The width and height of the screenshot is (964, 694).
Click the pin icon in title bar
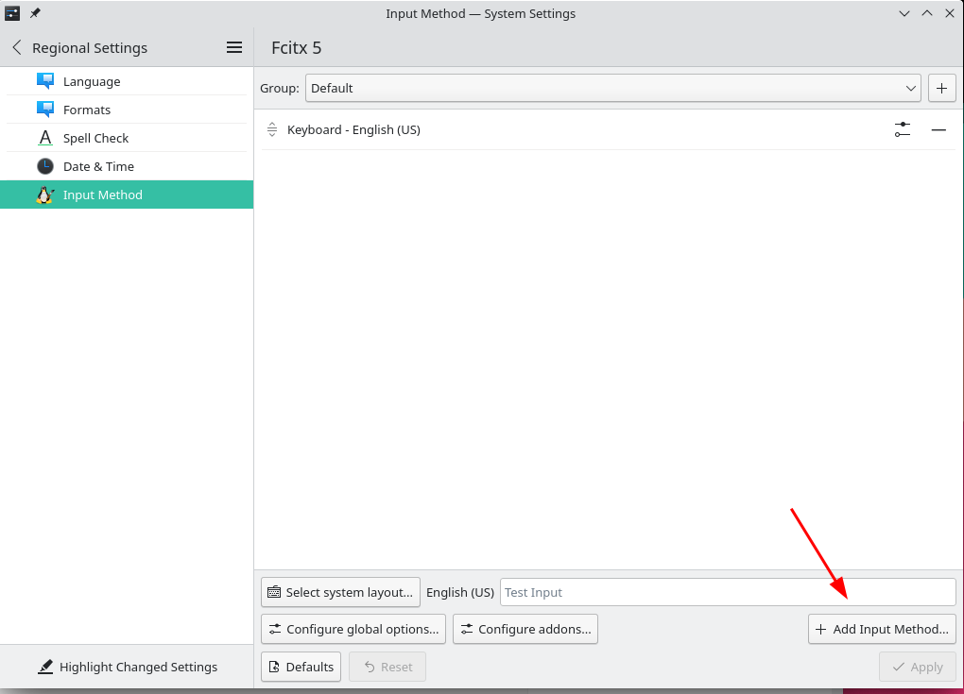click(x=35, y=13)
